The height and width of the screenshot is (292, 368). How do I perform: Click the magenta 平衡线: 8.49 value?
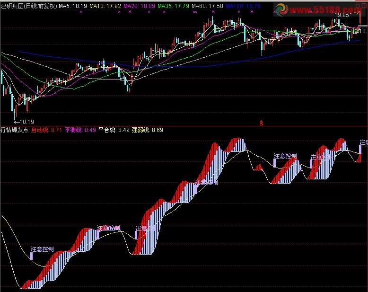80,130
